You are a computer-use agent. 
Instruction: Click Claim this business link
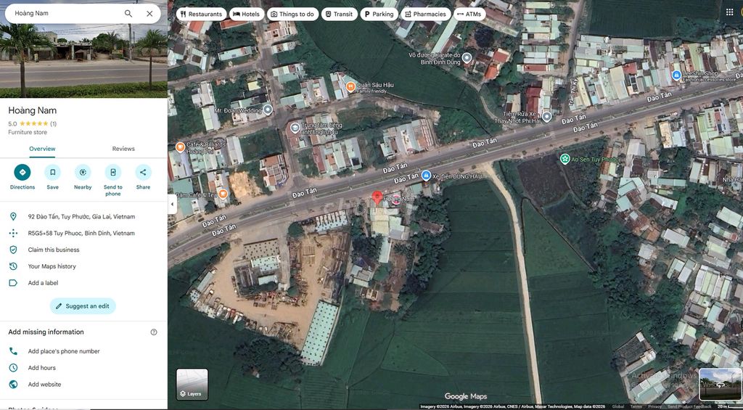(54, 250)
